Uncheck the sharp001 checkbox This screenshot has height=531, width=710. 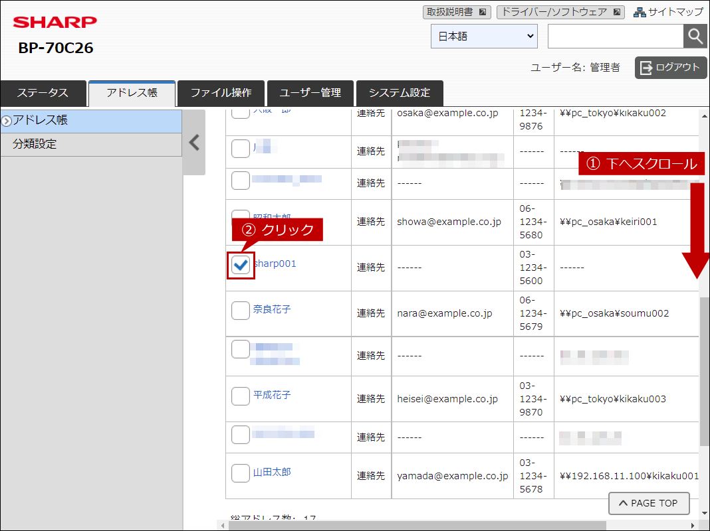click(241, 265)
